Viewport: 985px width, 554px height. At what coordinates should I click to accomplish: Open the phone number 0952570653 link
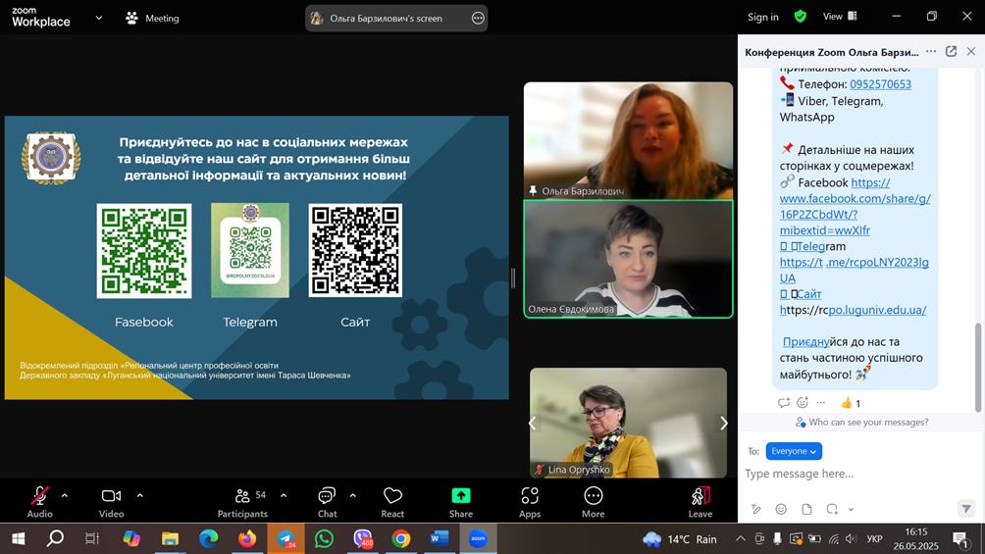[x=880, y=84]
